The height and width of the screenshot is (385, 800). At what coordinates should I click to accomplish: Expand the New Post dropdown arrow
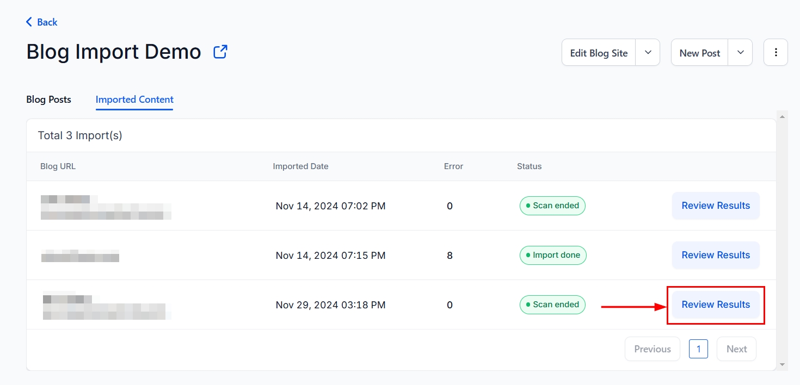click(x=740, y=53)
